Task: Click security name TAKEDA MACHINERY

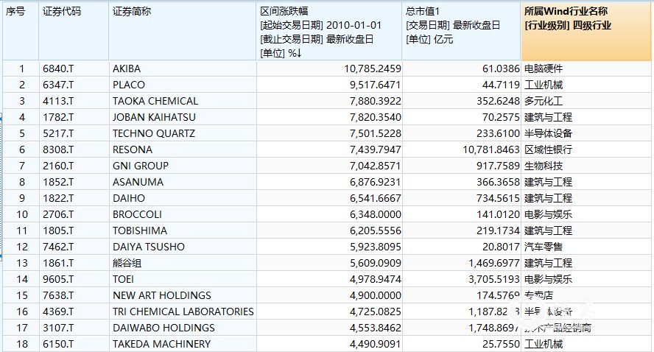Action: (x=161, y=345)
